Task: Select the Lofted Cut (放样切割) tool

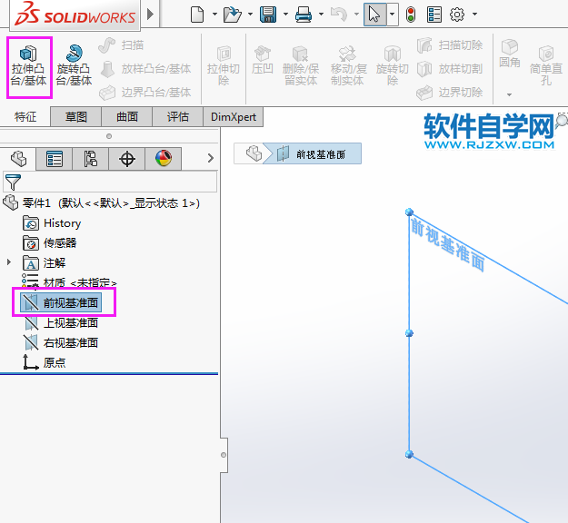Action: point(450,69)
